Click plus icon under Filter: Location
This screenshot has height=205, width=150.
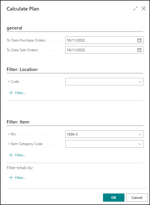(11, 93)
